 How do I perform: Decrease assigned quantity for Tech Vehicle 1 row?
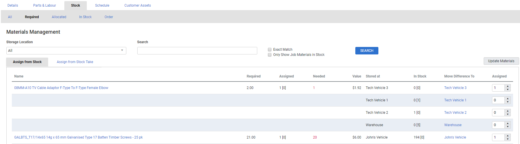coord(508,102)
